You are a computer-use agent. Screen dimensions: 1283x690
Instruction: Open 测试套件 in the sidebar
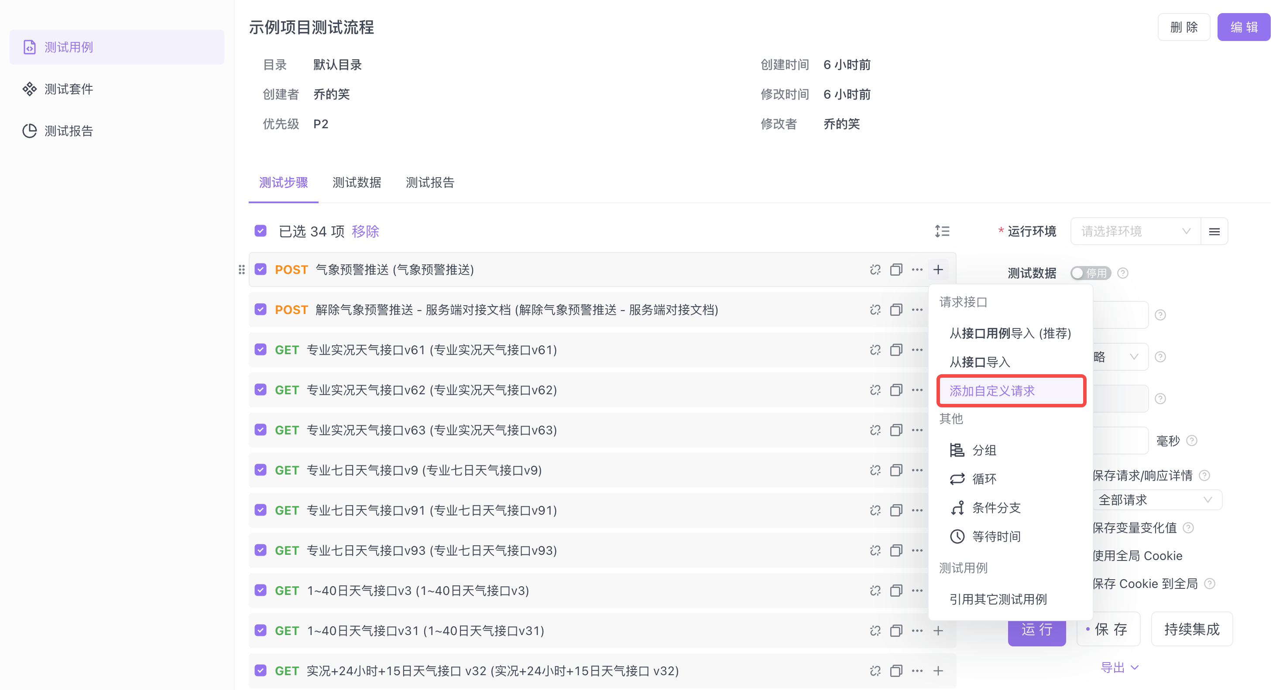(x=69, y=89)
